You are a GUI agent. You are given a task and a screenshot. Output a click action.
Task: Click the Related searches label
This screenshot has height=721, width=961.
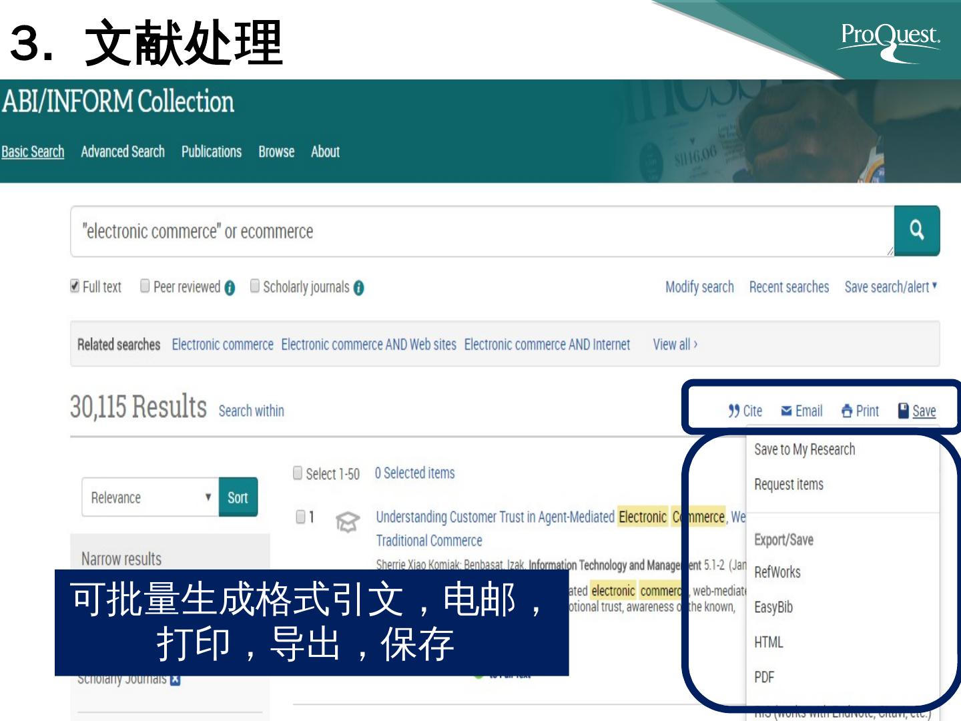pyautogui.click(x=119, y=344)
